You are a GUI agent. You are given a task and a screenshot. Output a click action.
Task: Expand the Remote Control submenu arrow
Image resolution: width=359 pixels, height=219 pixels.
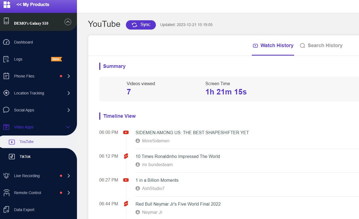point(68,193)
